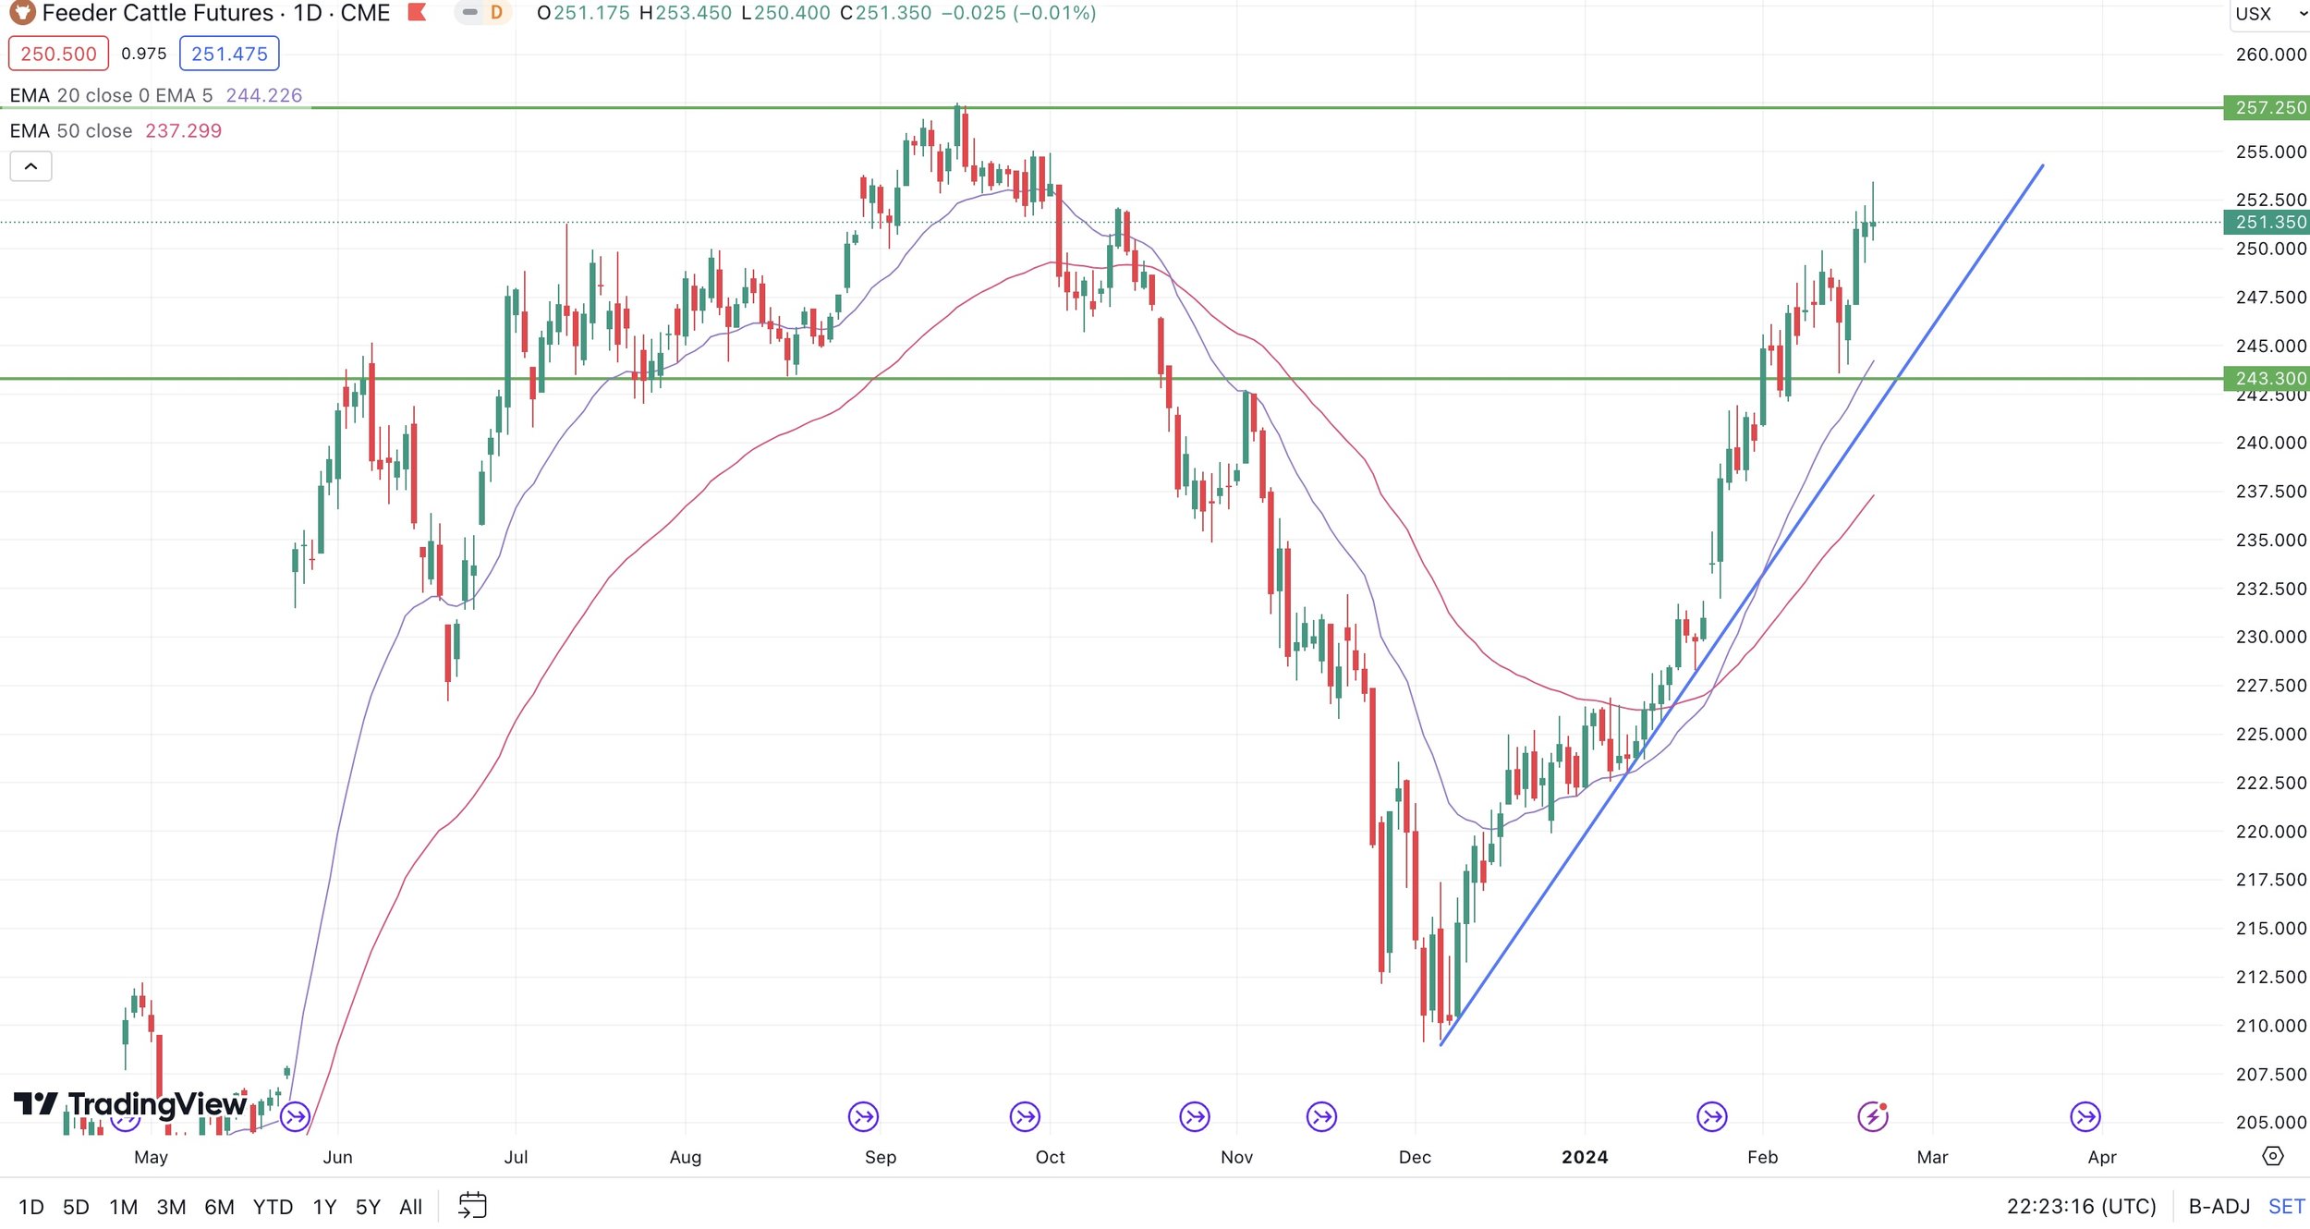Image resolution: width=2310 pixels, height=1229 pixels.
Task: Toggle the D data-delay indicator pill
Action: pos(496,13)
